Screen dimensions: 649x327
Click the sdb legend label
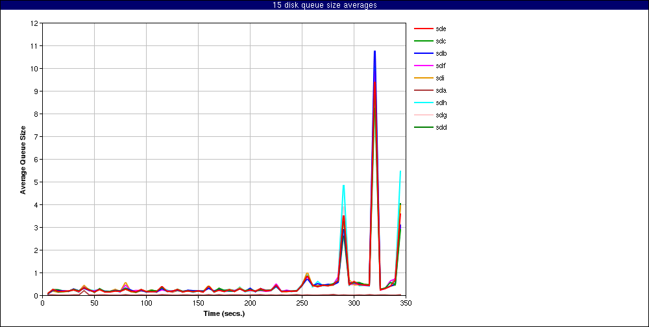(441, 53)
